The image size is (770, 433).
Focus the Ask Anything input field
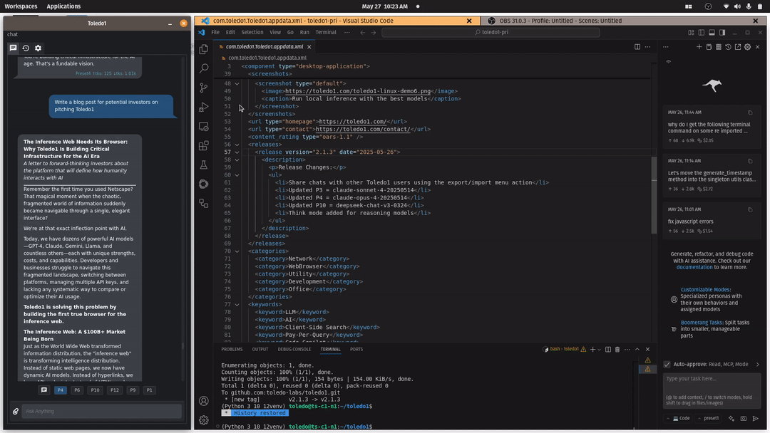(x=102, y=412)
